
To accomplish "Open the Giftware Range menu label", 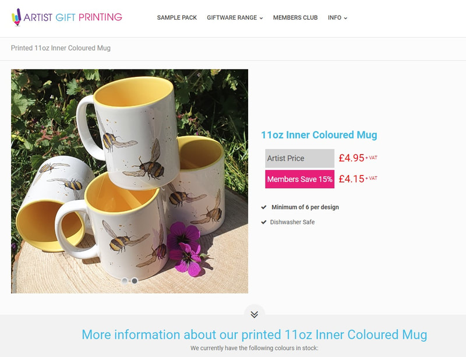I will (232, 17).
